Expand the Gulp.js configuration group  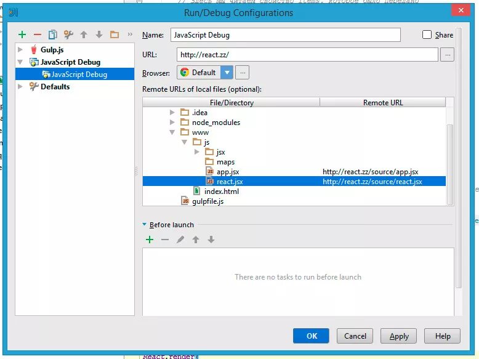pyautogui.click(x=20, y=49)
